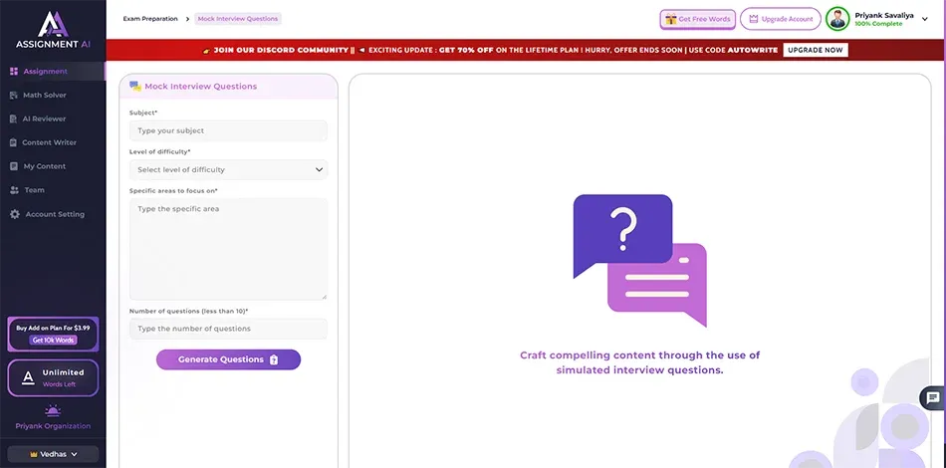Open Content Writer from the sidebar

pyautogui.click(x=49, y=142)
